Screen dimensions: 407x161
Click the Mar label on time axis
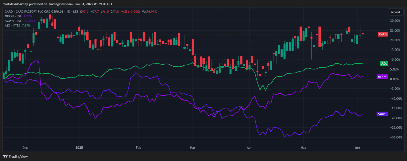tap(193, 148)
